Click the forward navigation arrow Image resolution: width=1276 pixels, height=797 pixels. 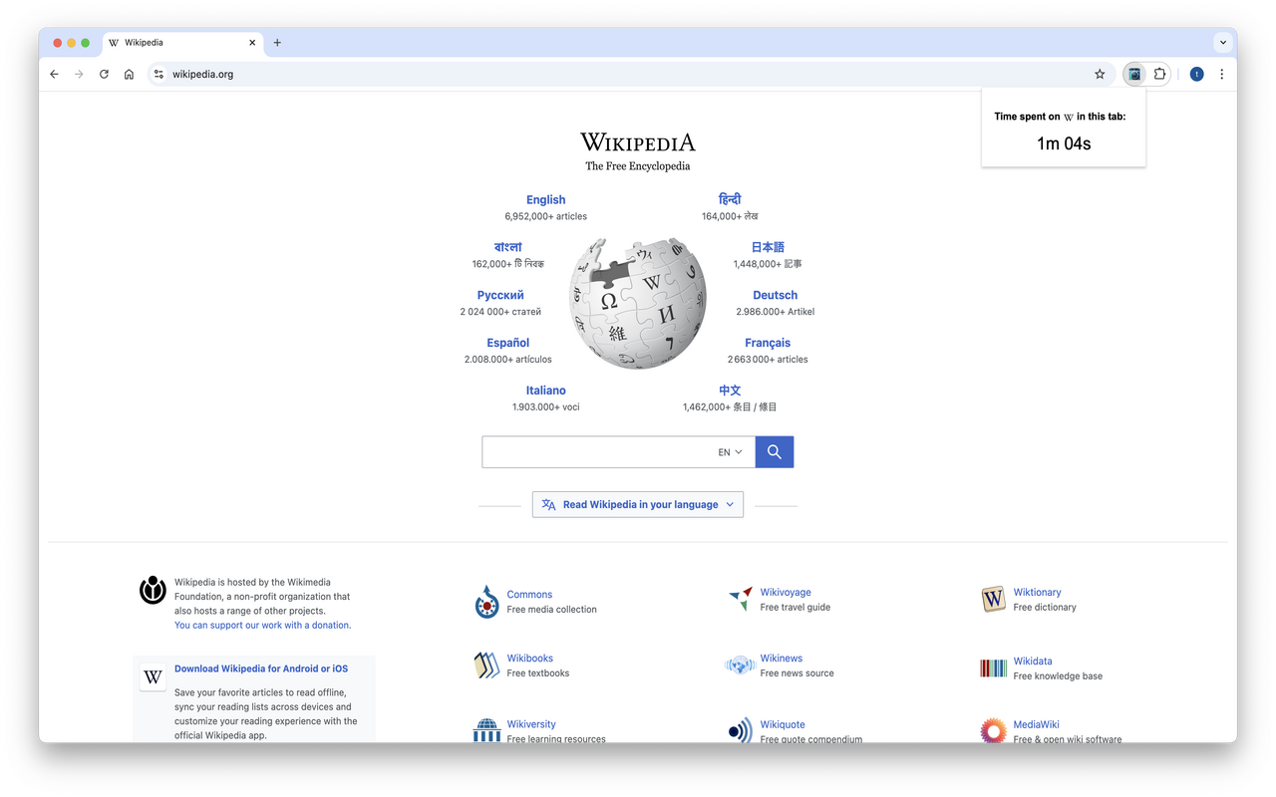[x=79, y=74]
